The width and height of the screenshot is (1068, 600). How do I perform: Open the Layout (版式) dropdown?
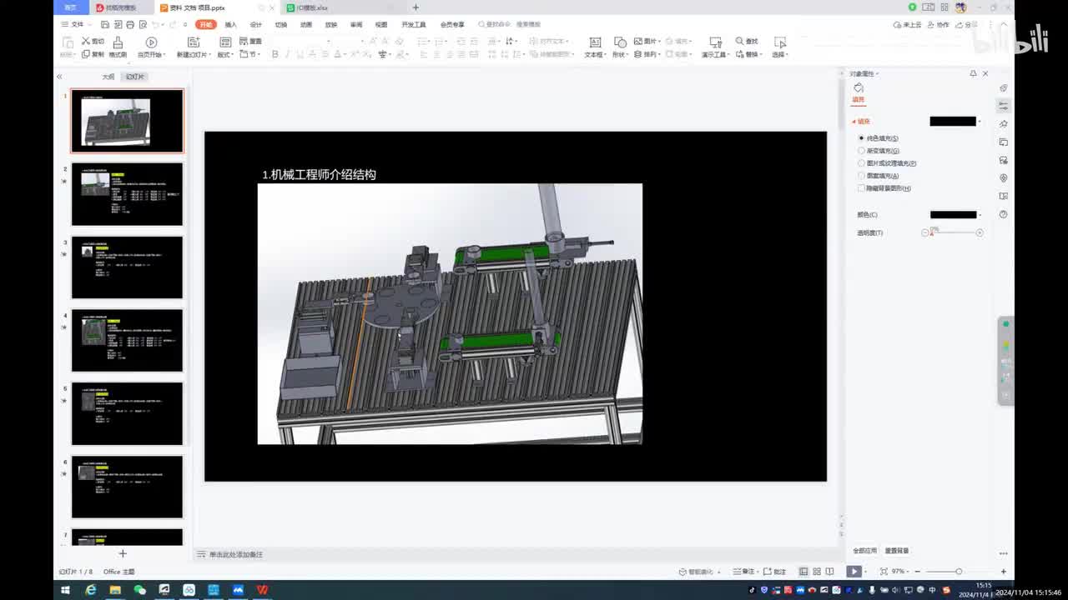pos(225,55)
